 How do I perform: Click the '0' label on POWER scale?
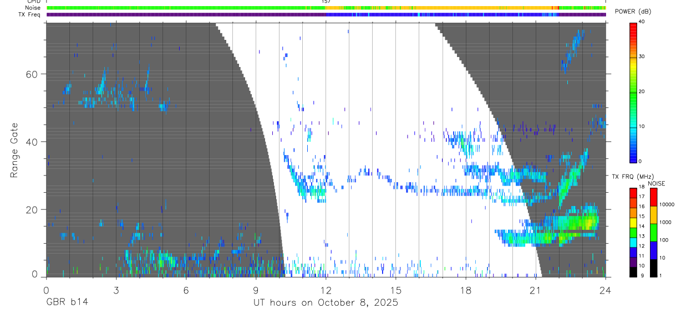click(641, 161)
